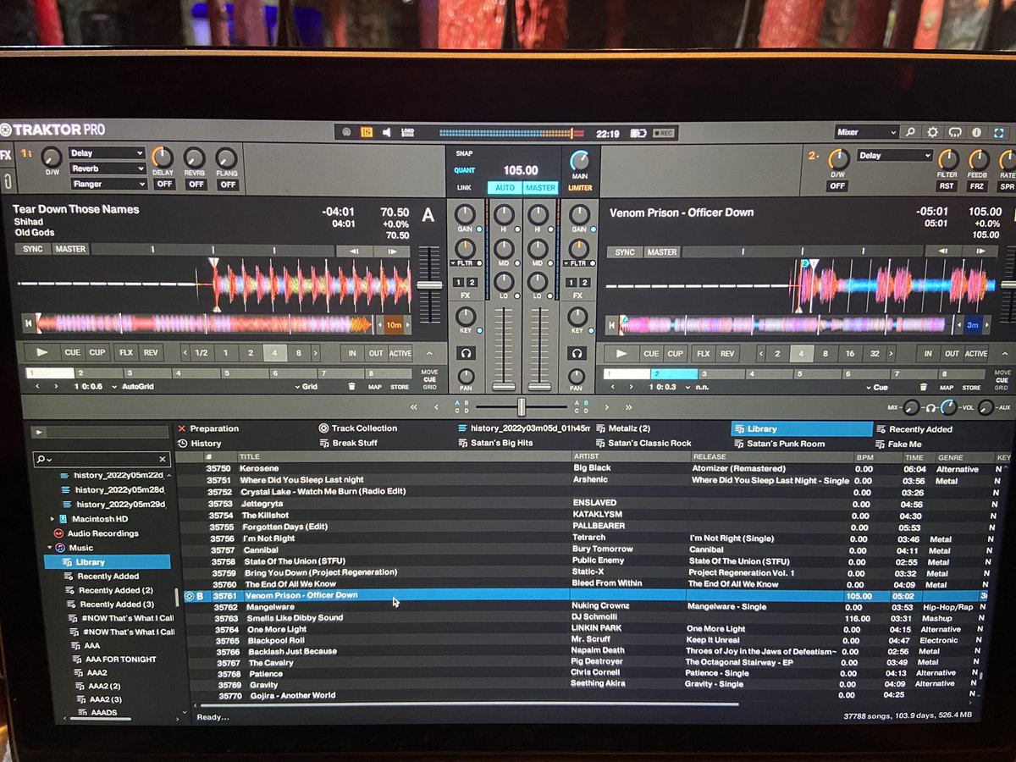Viewport: 1016px width, 762px height.
Task: Open Satan's Big Hits playlist tab
Action: [500, 443]
